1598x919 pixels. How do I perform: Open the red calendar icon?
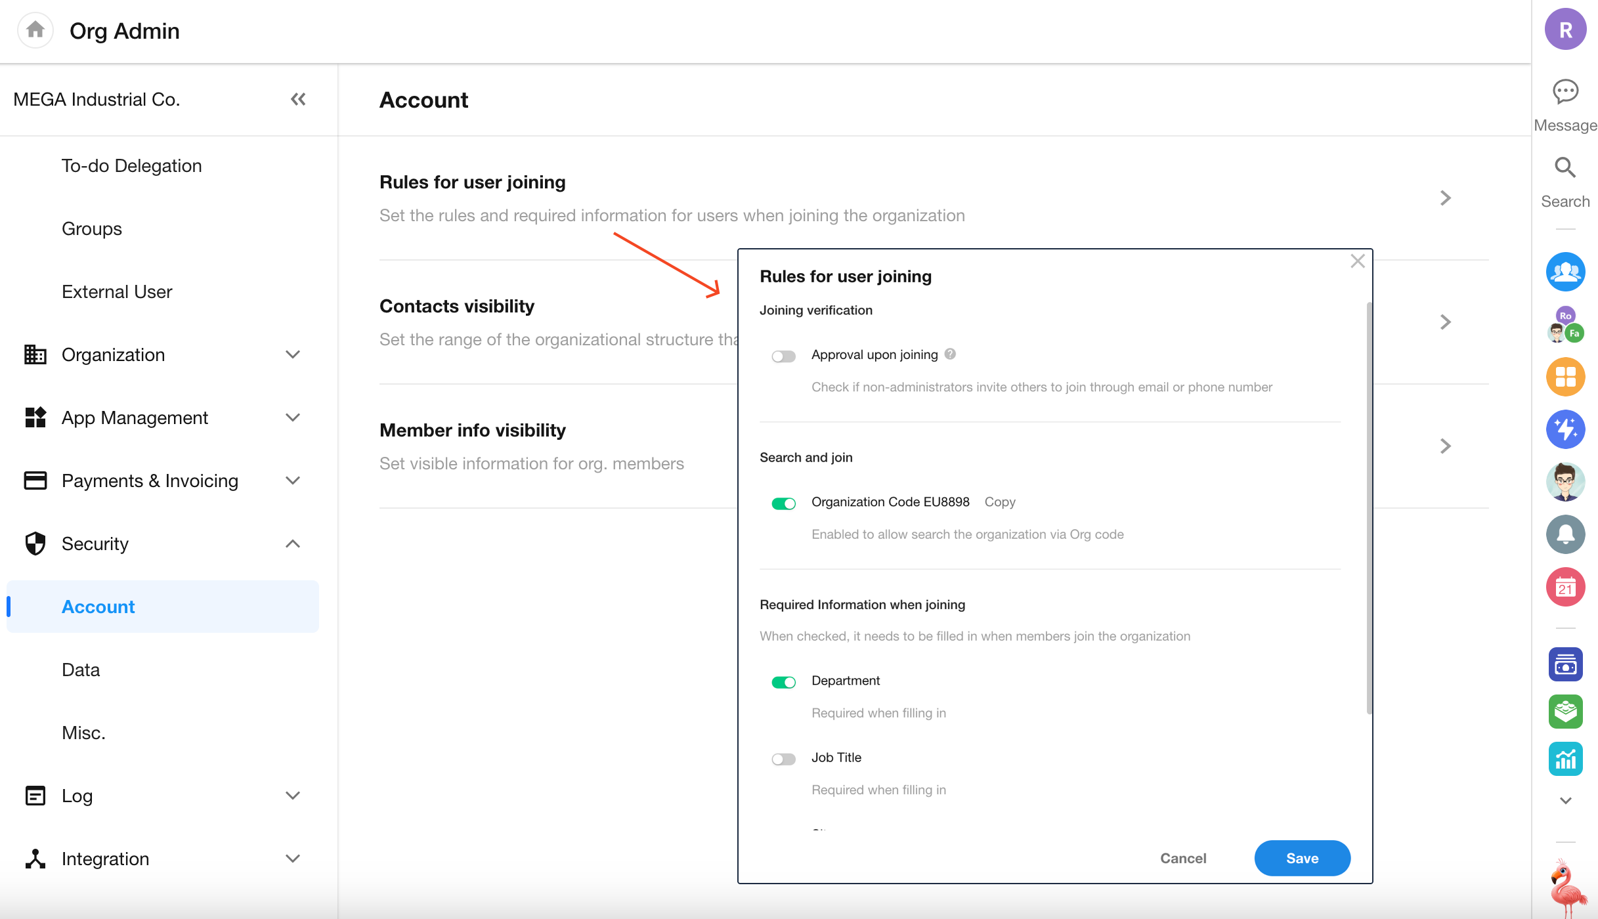click(1565, 587)
